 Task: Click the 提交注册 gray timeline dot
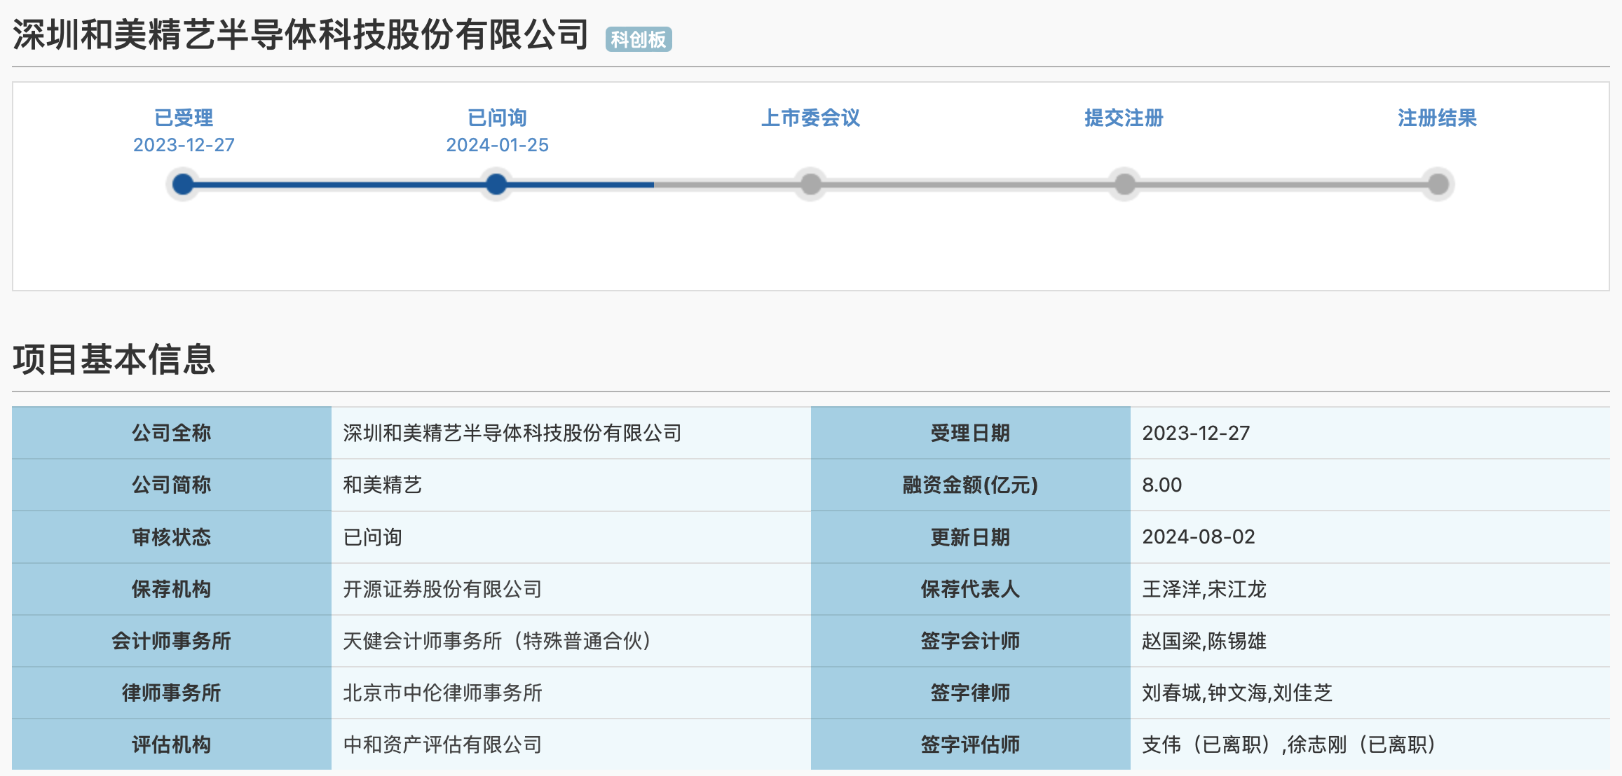pos(1124,184)
